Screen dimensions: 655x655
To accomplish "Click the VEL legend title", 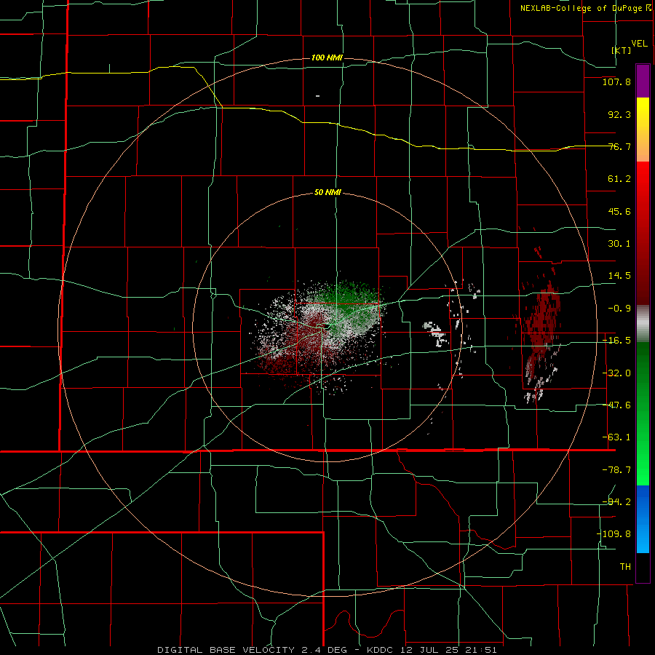I will 639,44.
